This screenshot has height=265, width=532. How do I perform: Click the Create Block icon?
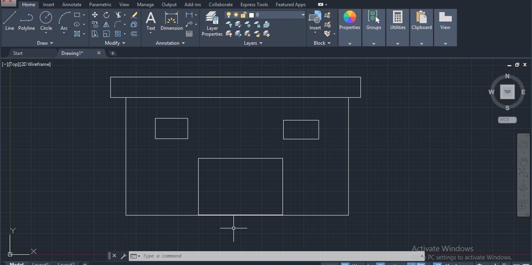327,15
